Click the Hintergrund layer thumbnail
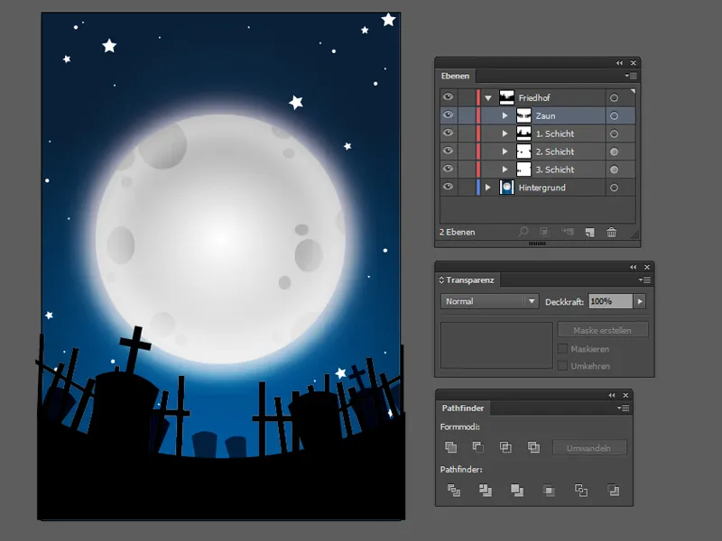 (x=506, y=188)
